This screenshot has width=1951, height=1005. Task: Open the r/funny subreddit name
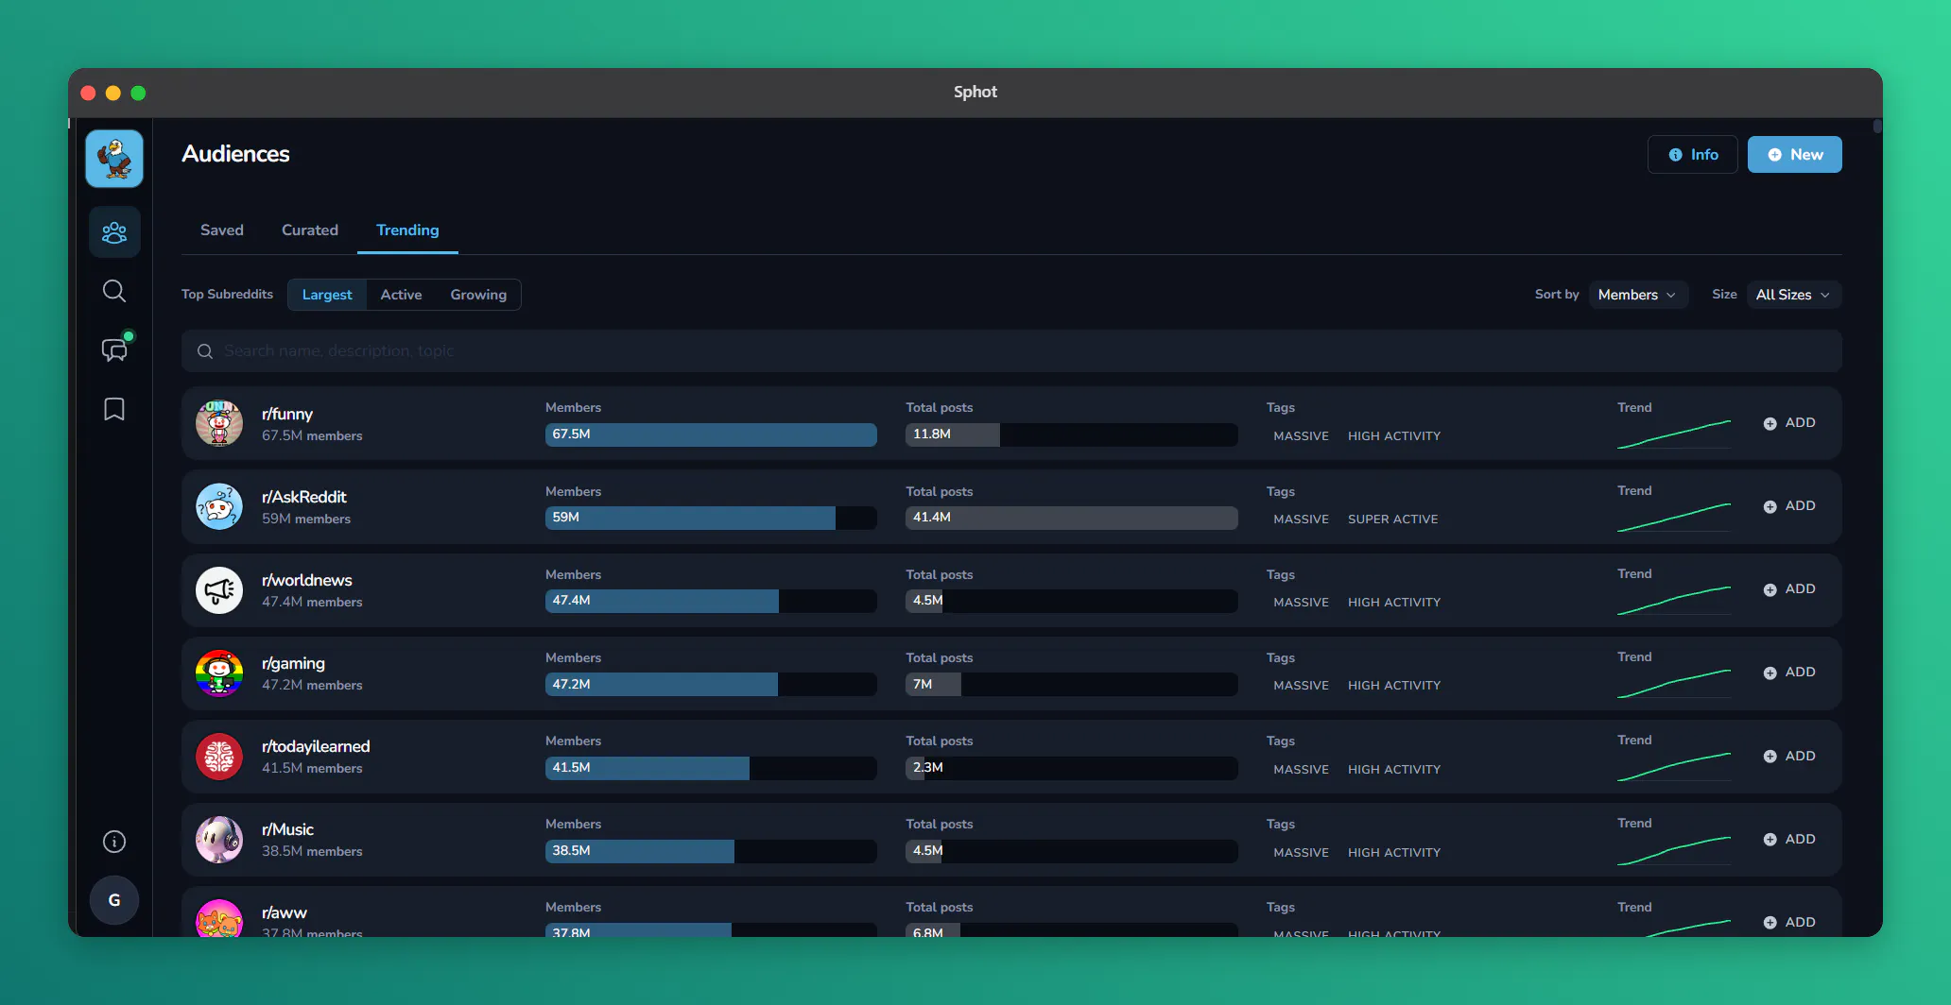coord(287,414)
